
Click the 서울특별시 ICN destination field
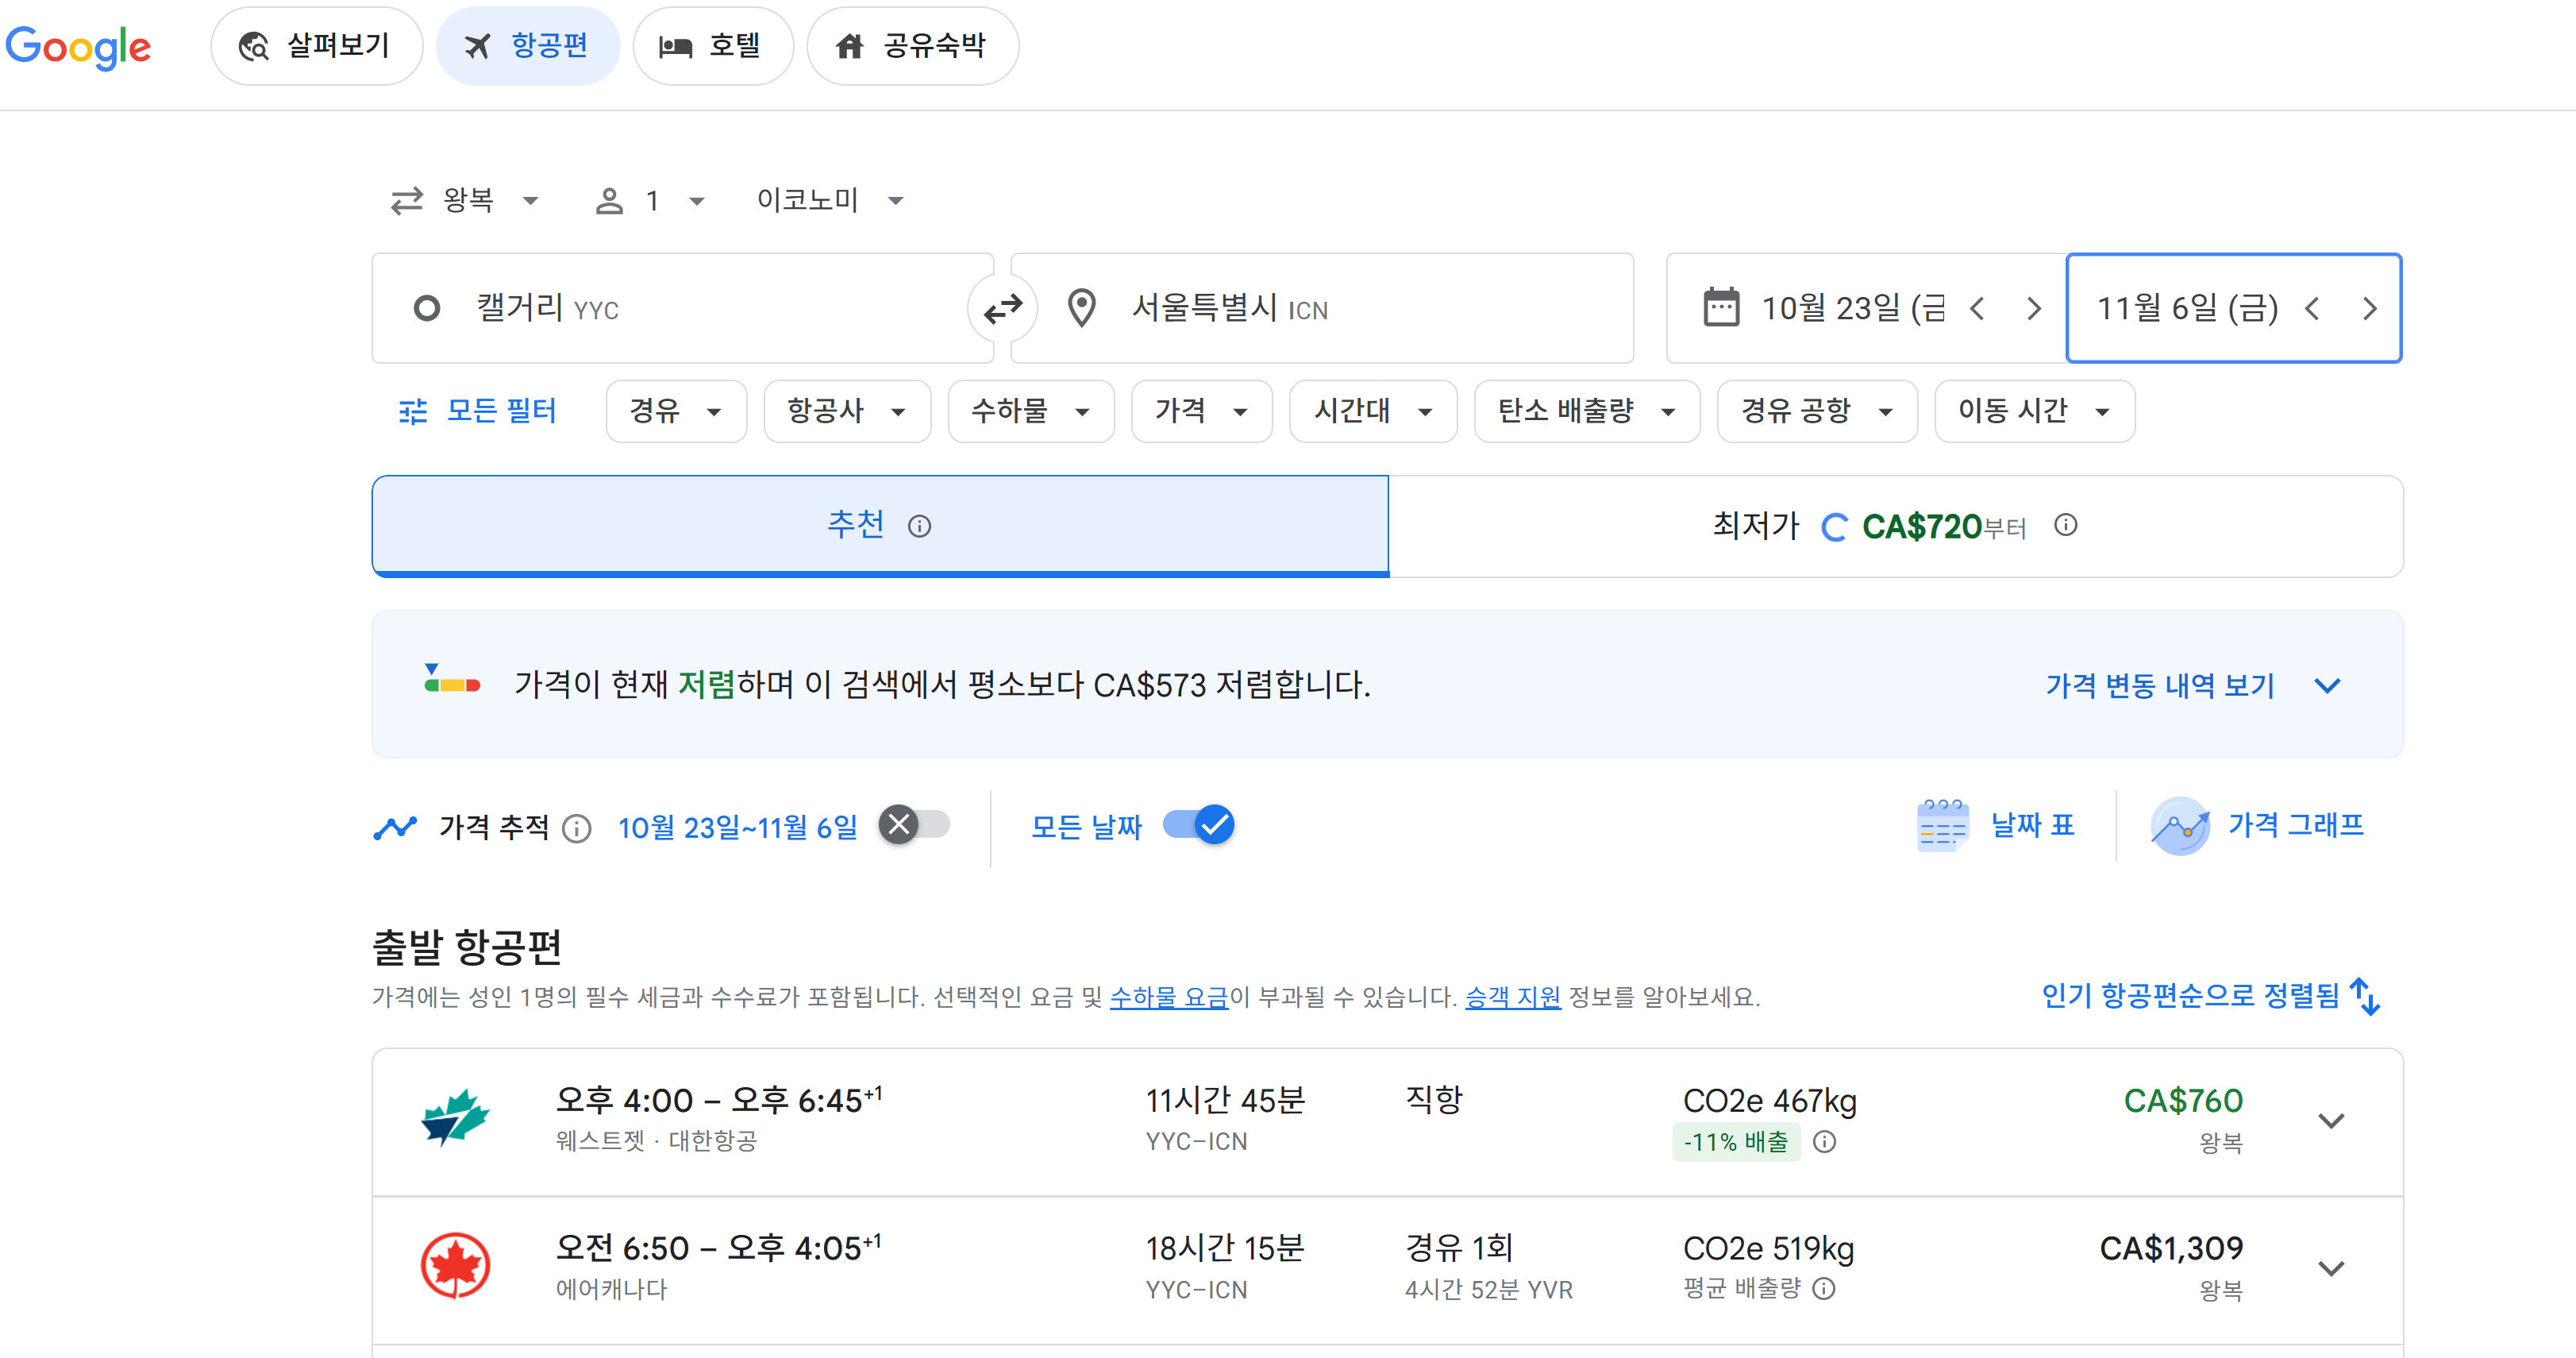[x=1322, y=308]
